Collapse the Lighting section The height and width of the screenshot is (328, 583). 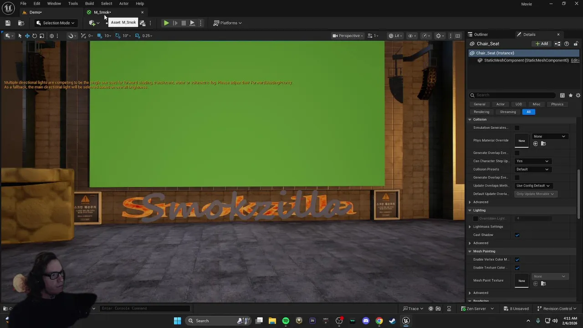coord(470,210)
